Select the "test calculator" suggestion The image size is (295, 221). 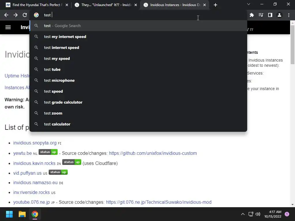tap(138, 124)
